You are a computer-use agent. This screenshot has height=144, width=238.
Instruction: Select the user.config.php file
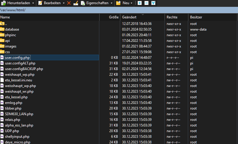17,58
